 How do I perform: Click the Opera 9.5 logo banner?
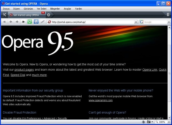tap(37, 43)
